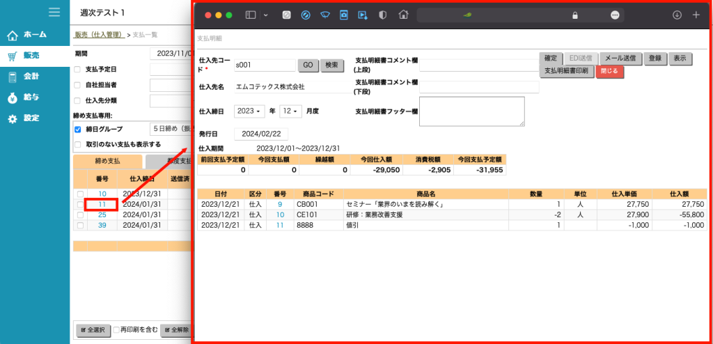Click the 発行日 field showing 2024/02/22
Viewport: 713px width, 344px height.
click(261, 134)
